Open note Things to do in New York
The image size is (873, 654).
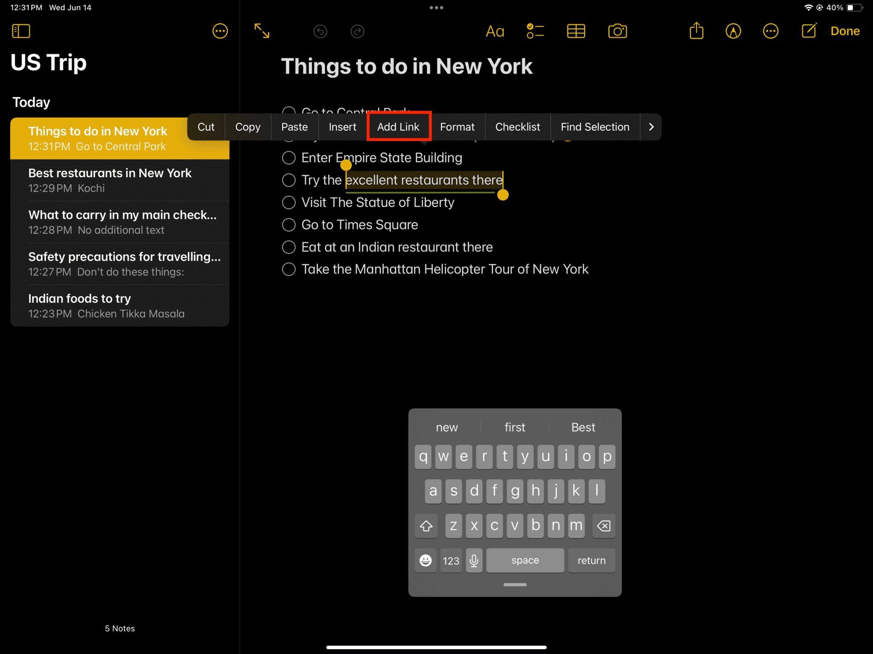(x=120, y=138)
